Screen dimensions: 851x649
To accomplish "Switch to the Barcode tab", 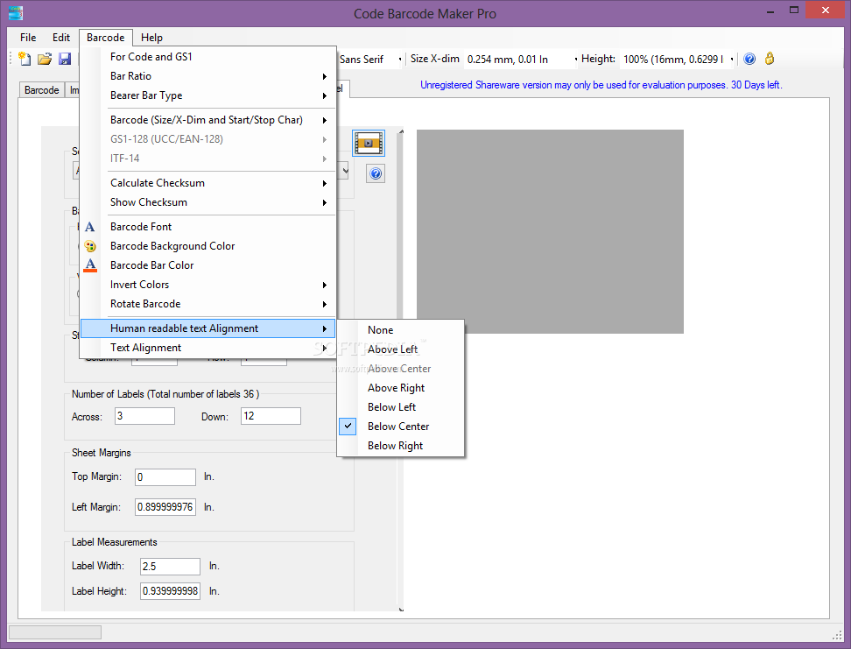I will tap(42, 90).
